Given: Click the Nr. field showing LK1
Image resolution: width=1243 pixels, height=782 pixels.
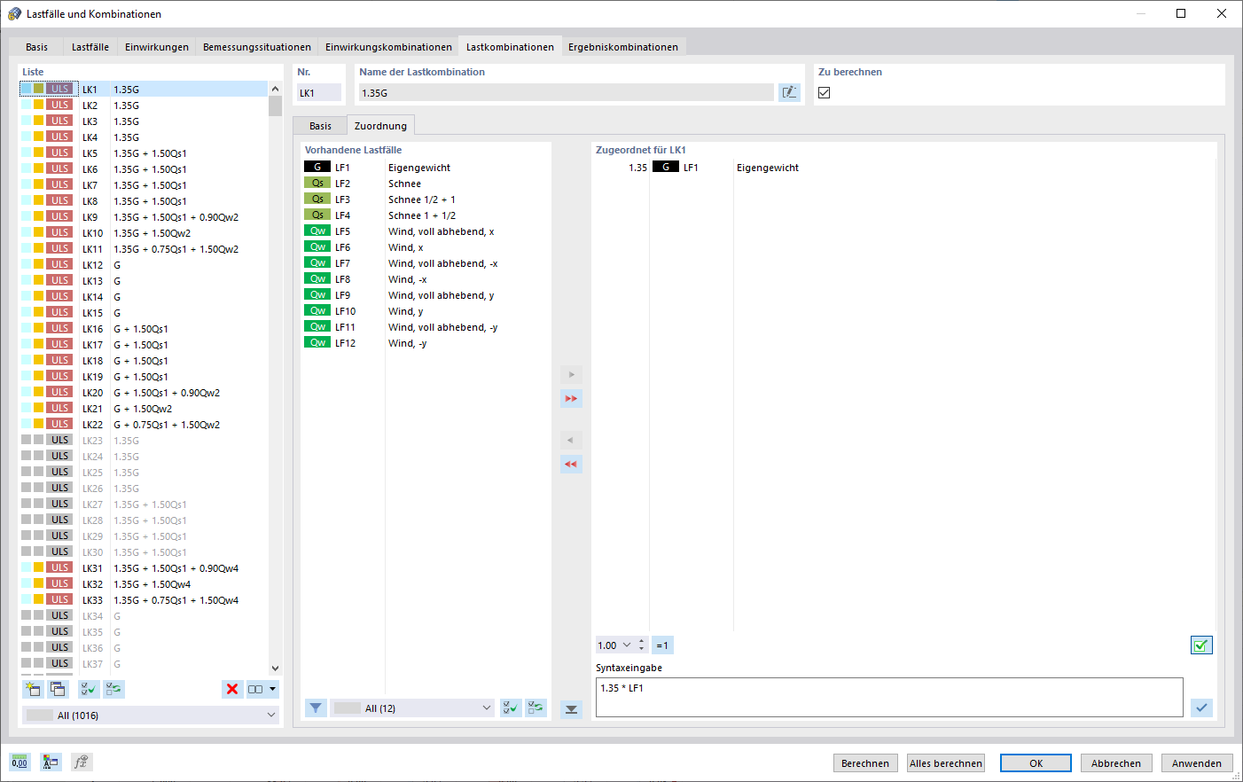Looking at the screenshot, I should [x=319, y=92].
